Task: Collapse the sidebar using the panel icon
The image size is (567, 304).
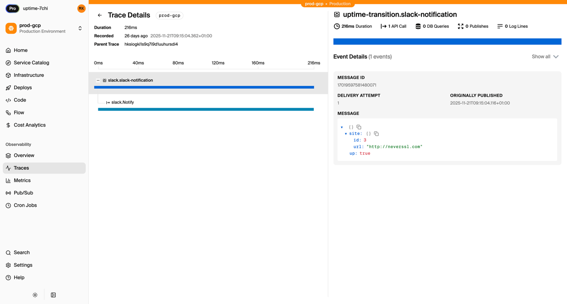Action: (x=53, y=294)
